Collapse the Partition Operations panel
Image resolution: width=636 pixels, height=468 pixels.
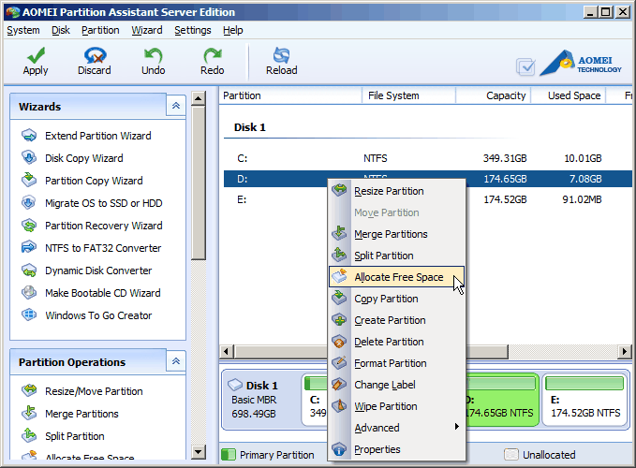coord(176,361)
